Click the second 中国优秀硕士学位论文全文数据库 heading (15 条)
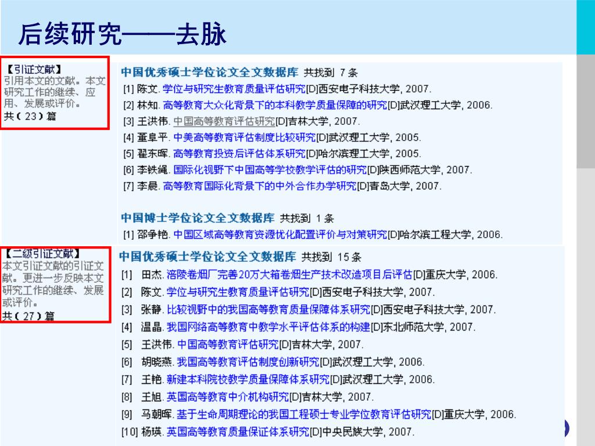 pos(207,257)
